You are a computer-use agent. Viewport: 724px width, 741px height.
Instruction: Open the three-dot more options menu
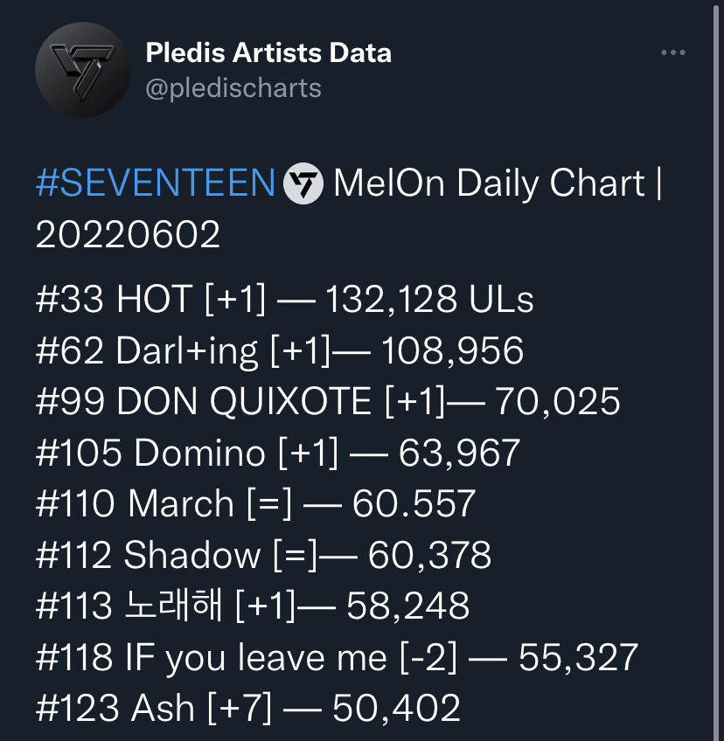pos(673,52)
